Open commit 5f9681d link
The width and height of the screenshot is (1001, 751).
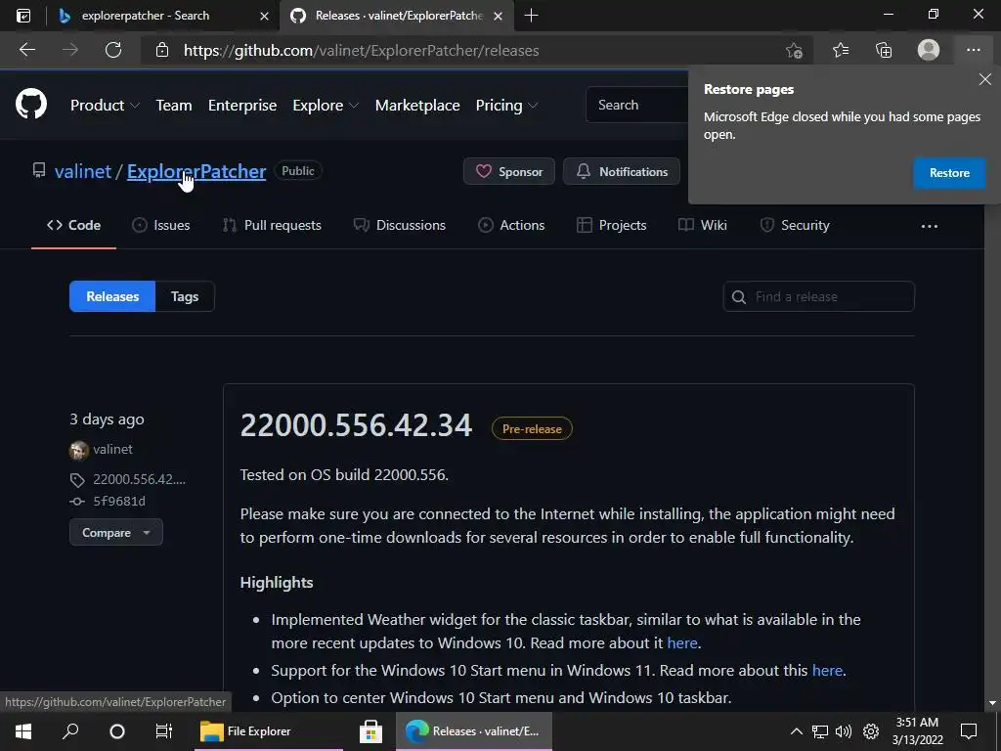(x=119, y=502)
